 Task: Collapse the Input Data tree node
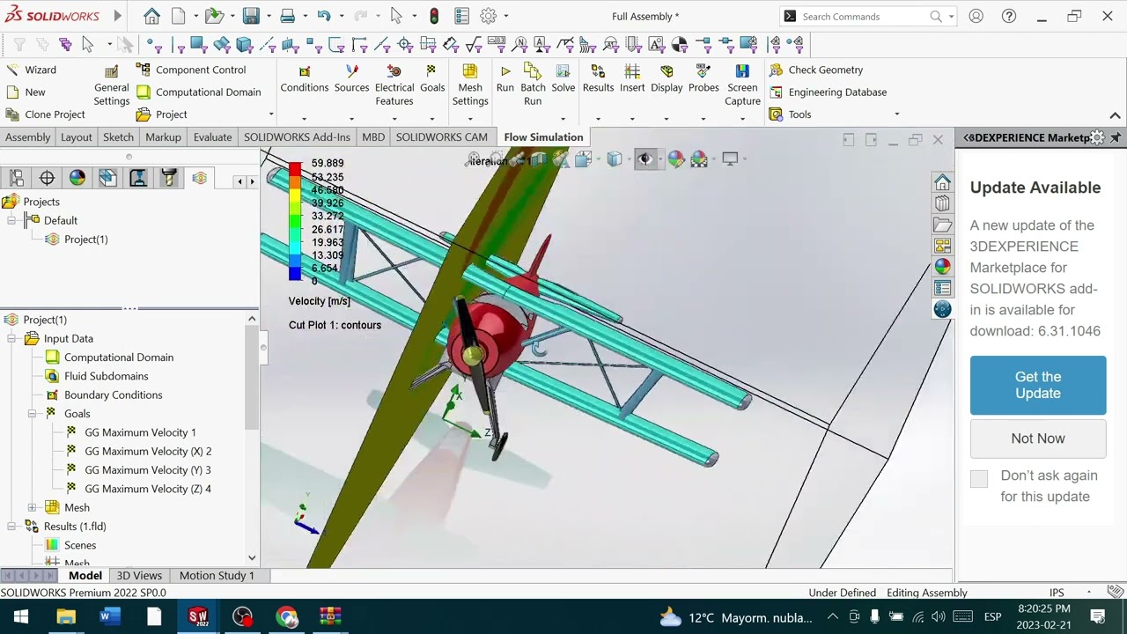(x=12, y=338)
